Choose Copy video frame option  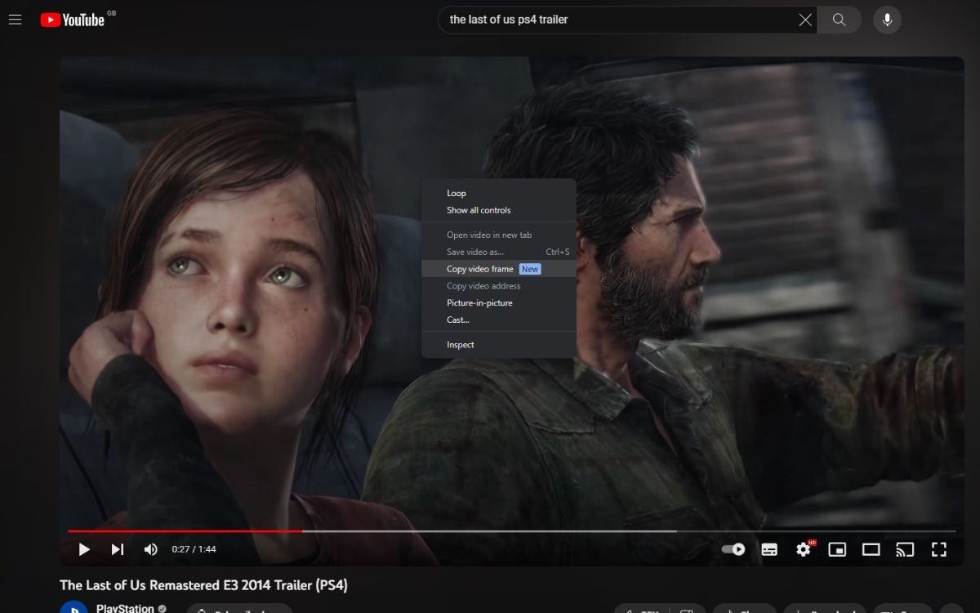(x=480, y=269)
